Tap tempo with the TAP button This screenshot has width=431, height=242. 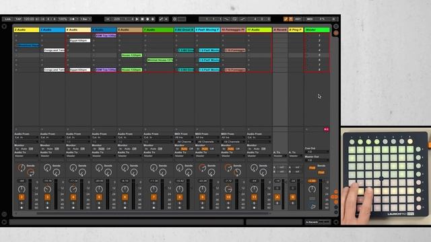pos(18,19)
